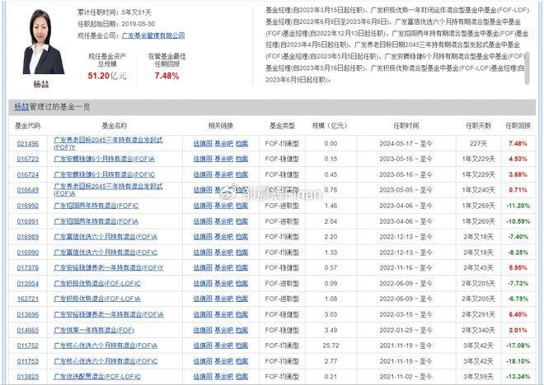The height and width of the screenshot is (385, 544).
Task: Open 估值图 for fund 011753
Action: click(x=203, y=361)
